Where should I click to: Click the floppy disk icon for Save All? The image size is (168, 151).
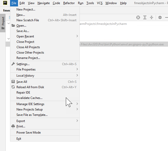(13, 82)
